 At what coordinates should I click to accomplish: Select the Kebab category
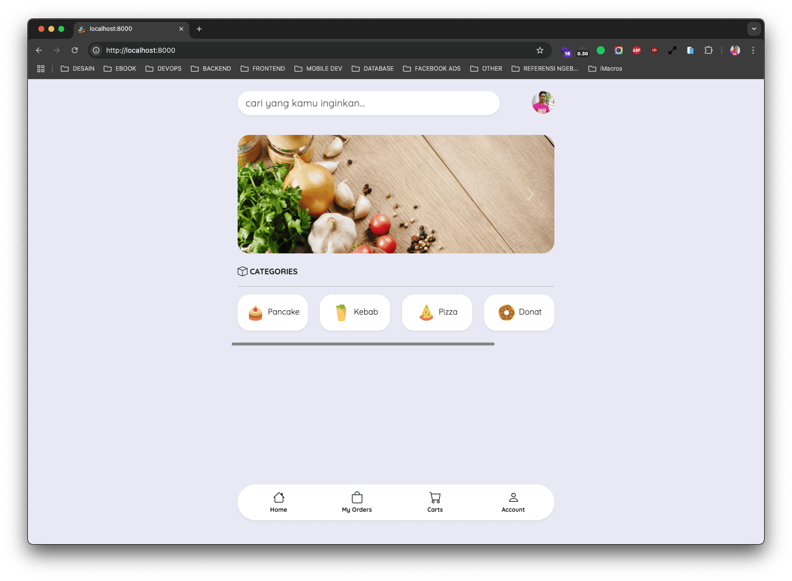355,312
